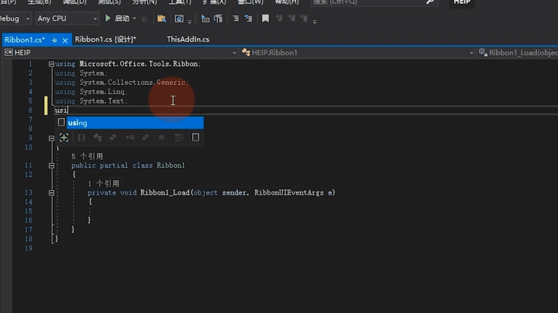Toggle the keywords IntelliSense filter
558x313 pixels.
196,138
